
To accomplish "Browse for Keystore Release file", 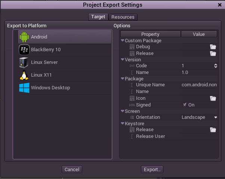I will click(213, 130).
